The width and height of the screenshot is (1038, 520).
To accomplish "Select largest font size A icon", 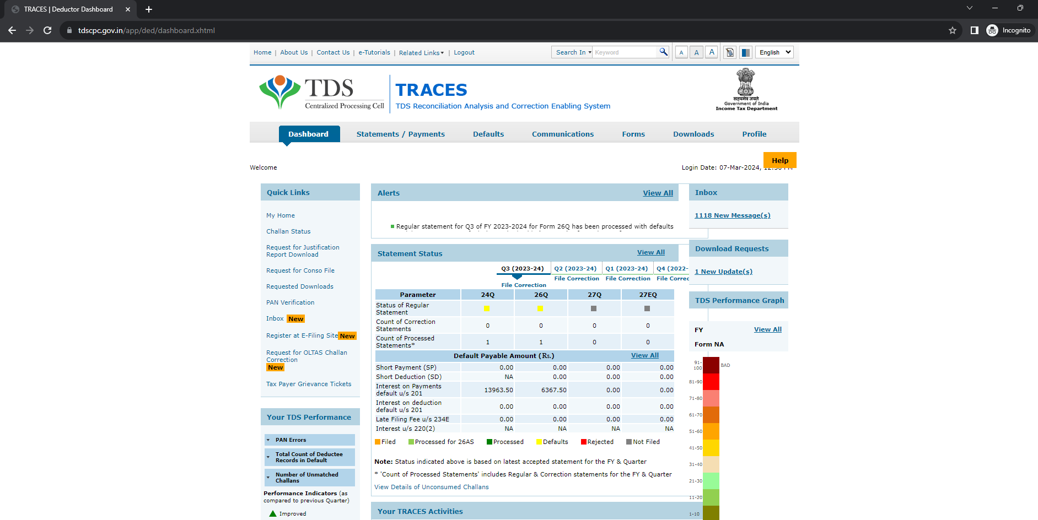I will 712,52.
